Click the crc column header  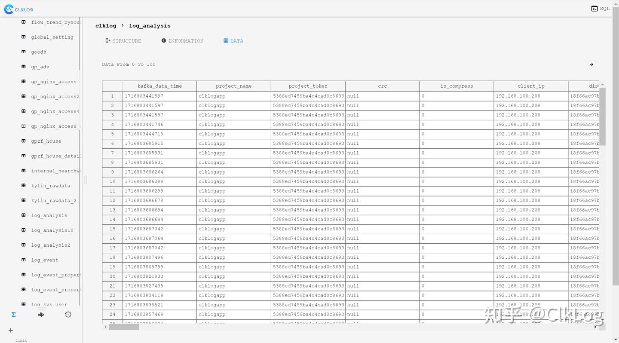pos(383,86)
